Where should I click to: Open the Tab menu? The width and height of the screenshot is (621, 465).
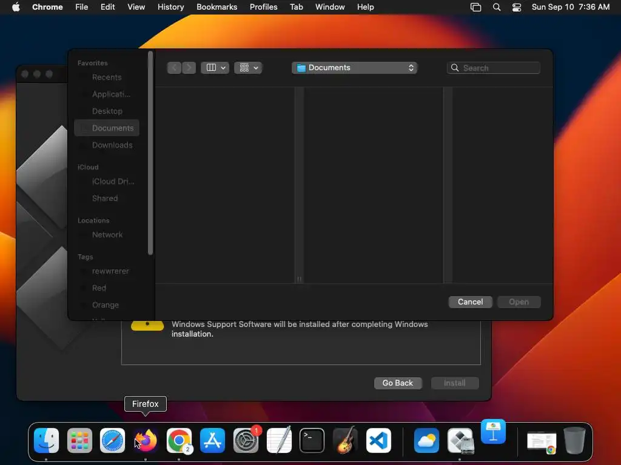click(x=296, y=7)
